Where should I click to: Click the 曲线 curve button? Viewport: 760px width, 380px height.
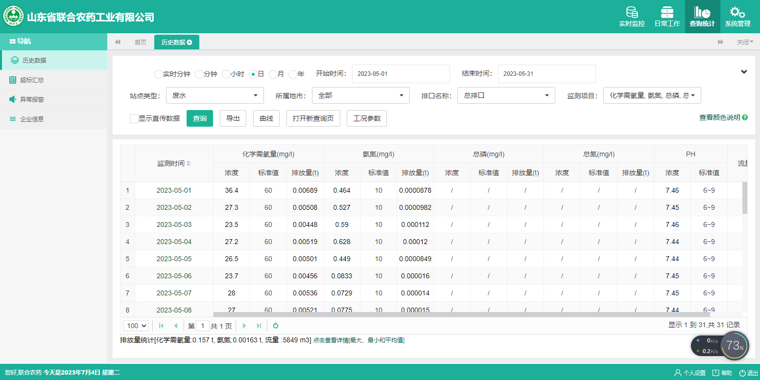[266, 118]
